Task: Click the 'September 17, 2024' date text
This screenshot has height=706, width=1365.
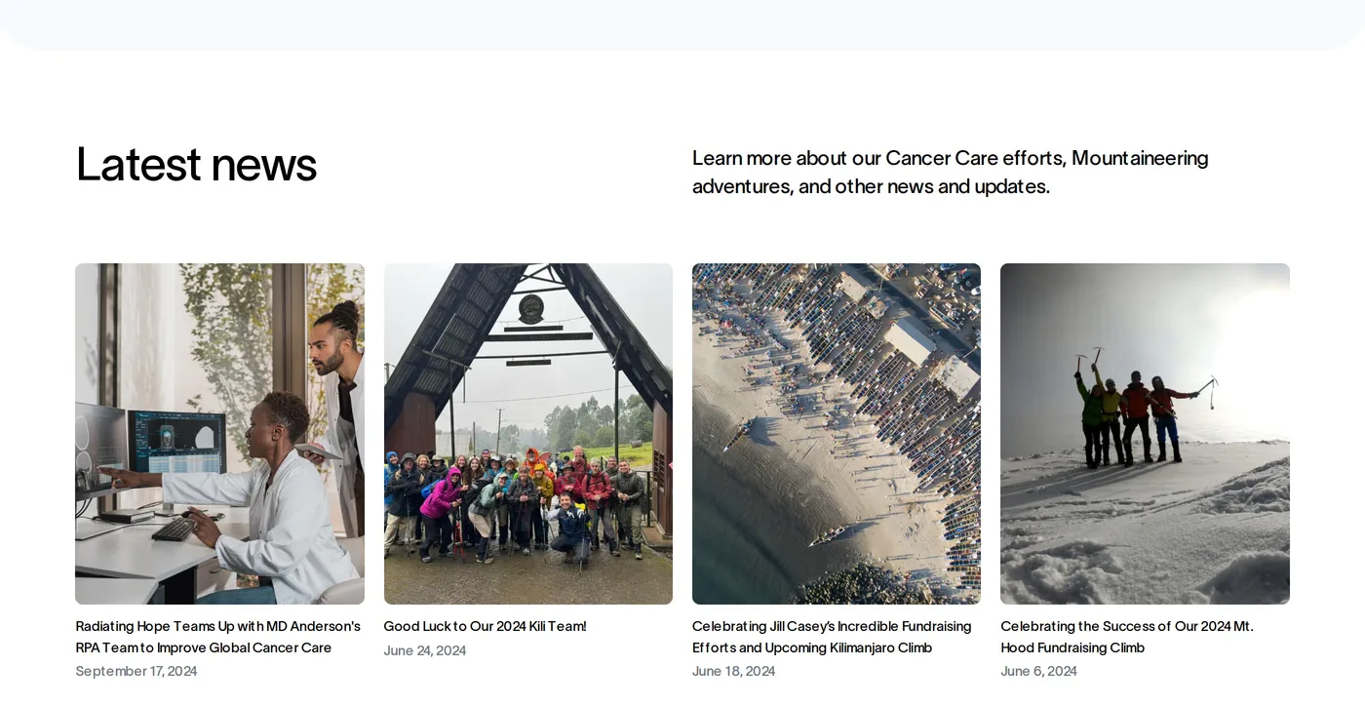Action: point(136,671)
